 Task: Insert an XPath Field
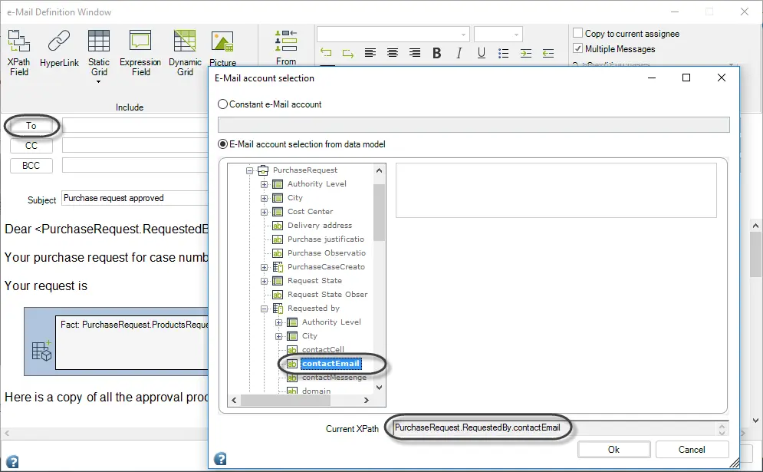click(x=19, y=53)
